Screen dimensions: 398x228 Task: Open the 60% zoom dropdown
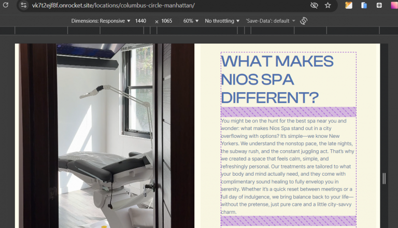[x=191, y=21]
